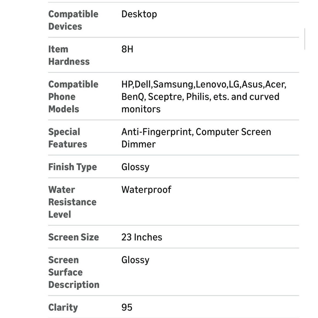Click the Item Hardness label

tap(69, 55)
